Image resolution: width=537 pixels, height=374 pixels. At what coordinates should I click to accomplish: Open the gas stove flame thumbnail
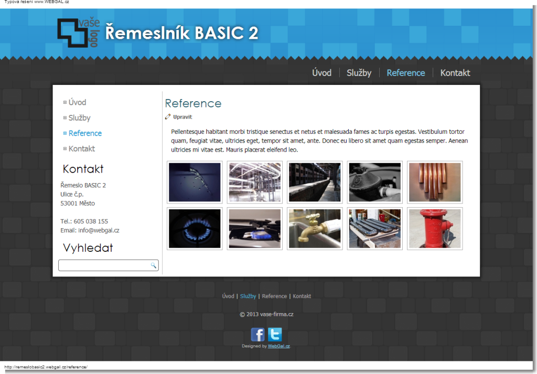[x=255, y=229]
